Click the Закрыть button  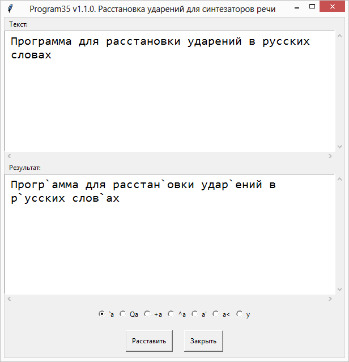coord(203,341)
